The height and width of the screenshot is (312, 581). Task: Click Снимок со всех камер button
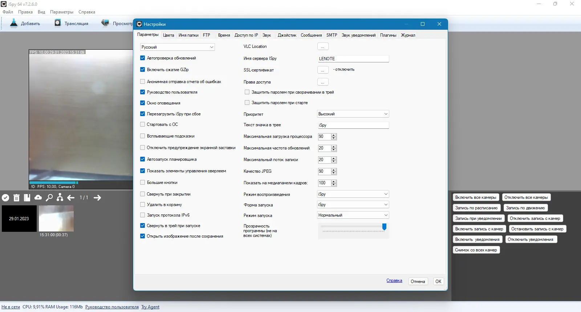(x=476, y=250)
